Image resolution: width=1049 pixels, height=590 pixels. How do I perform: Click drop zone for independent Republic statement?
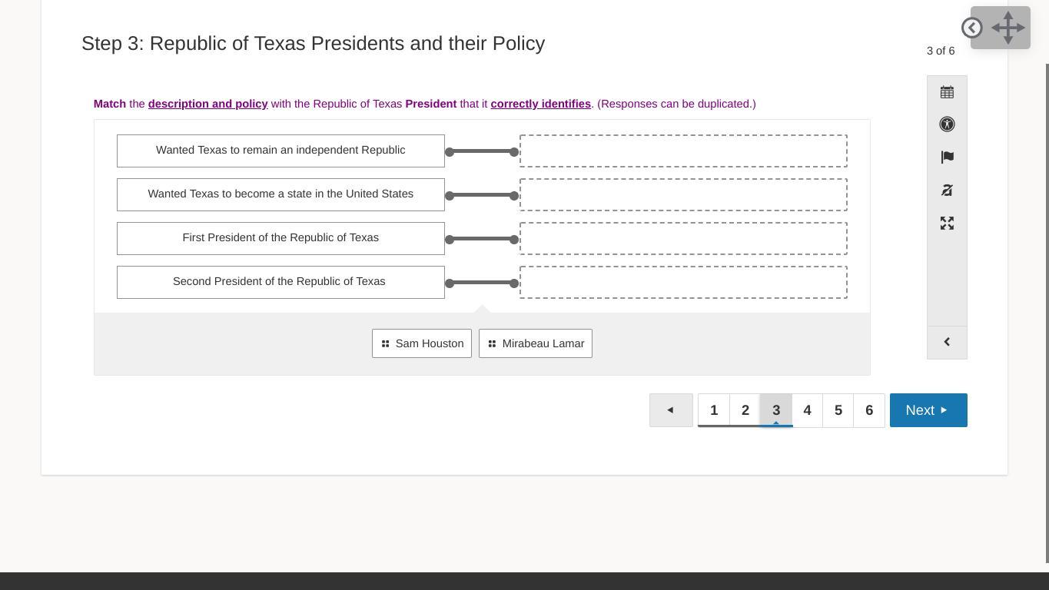pyautogui.click(x=683, y=151)
